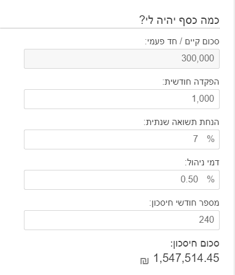
Task: Click the percent symbol in management fee field
Action: click(211, 179)
